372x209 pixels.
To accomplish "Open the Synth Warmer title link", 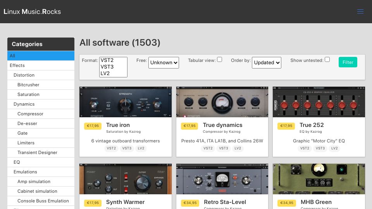I will [x=125, y=202].
